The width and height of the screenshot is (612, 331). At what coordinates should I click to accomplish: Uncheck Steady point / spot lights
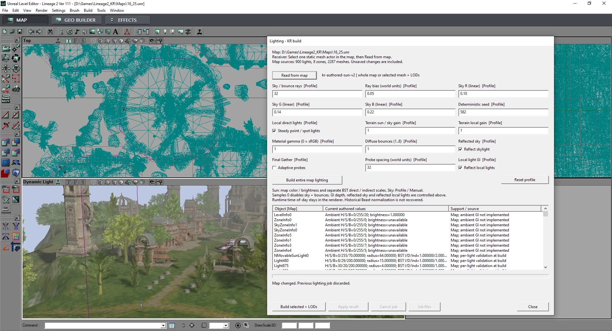click(x=274, y=131)
